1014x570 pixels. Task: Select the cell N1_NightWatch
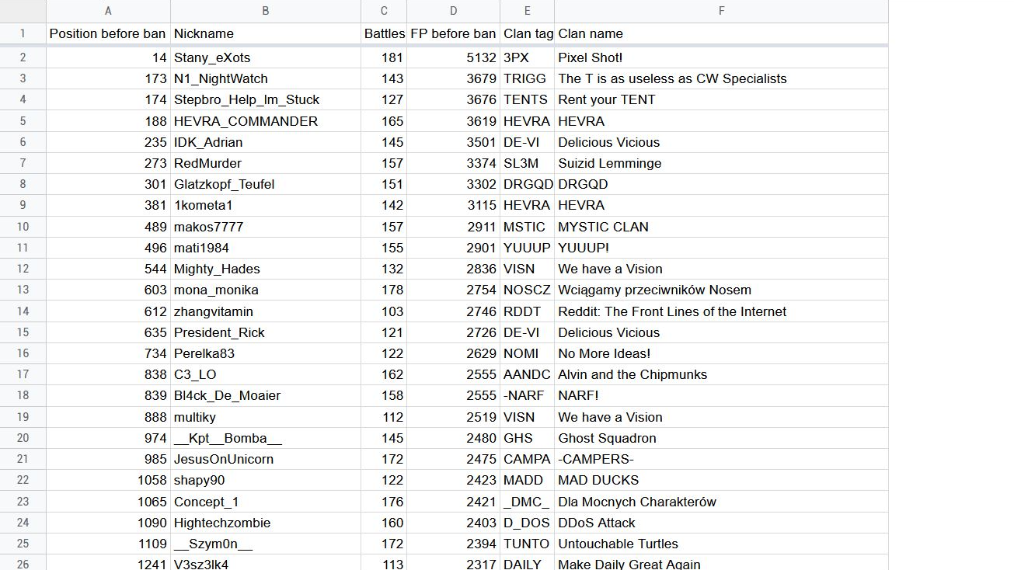pyautogui.click(x=266, y=78)
